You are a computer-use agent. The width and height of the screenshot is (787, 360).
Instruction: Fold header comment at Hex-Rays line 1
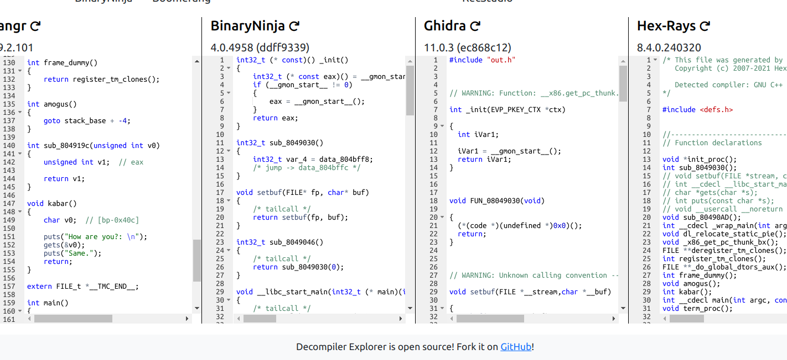click(x=655, y=60)
